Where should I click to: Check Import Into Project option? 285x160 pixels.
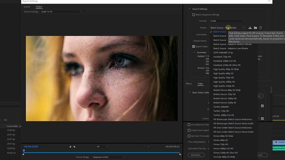pos(189,130)
